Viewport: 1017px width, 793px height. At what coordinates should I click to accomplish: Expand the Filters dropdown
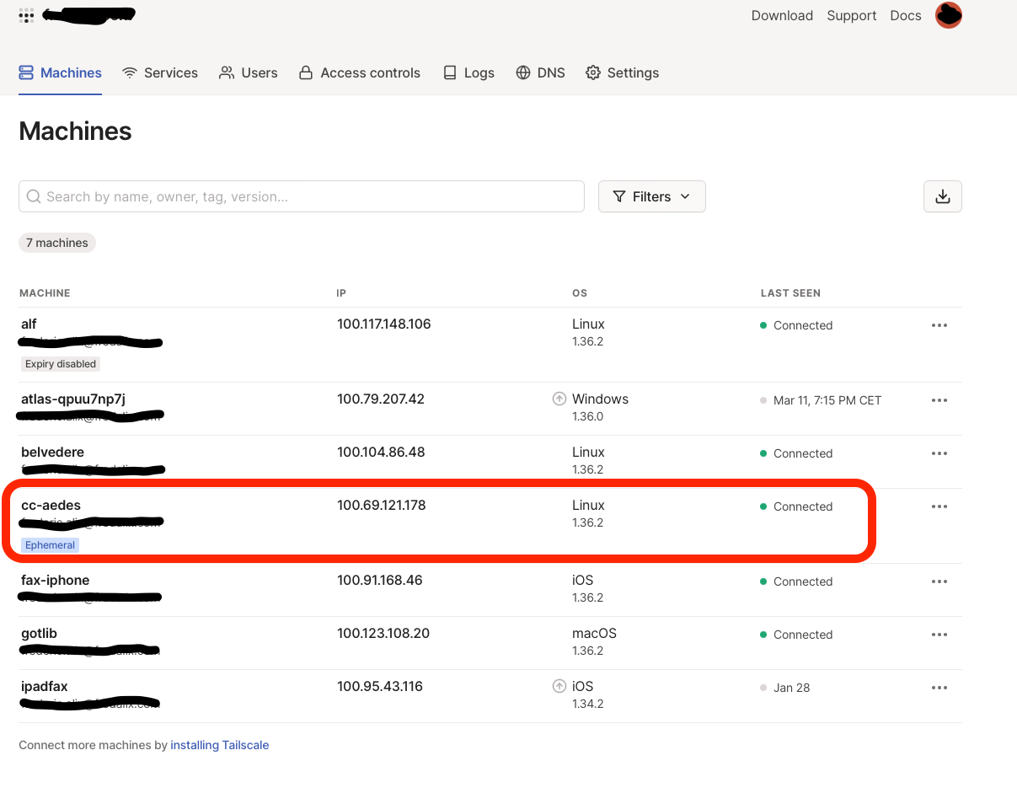click(x=651, y=196)
